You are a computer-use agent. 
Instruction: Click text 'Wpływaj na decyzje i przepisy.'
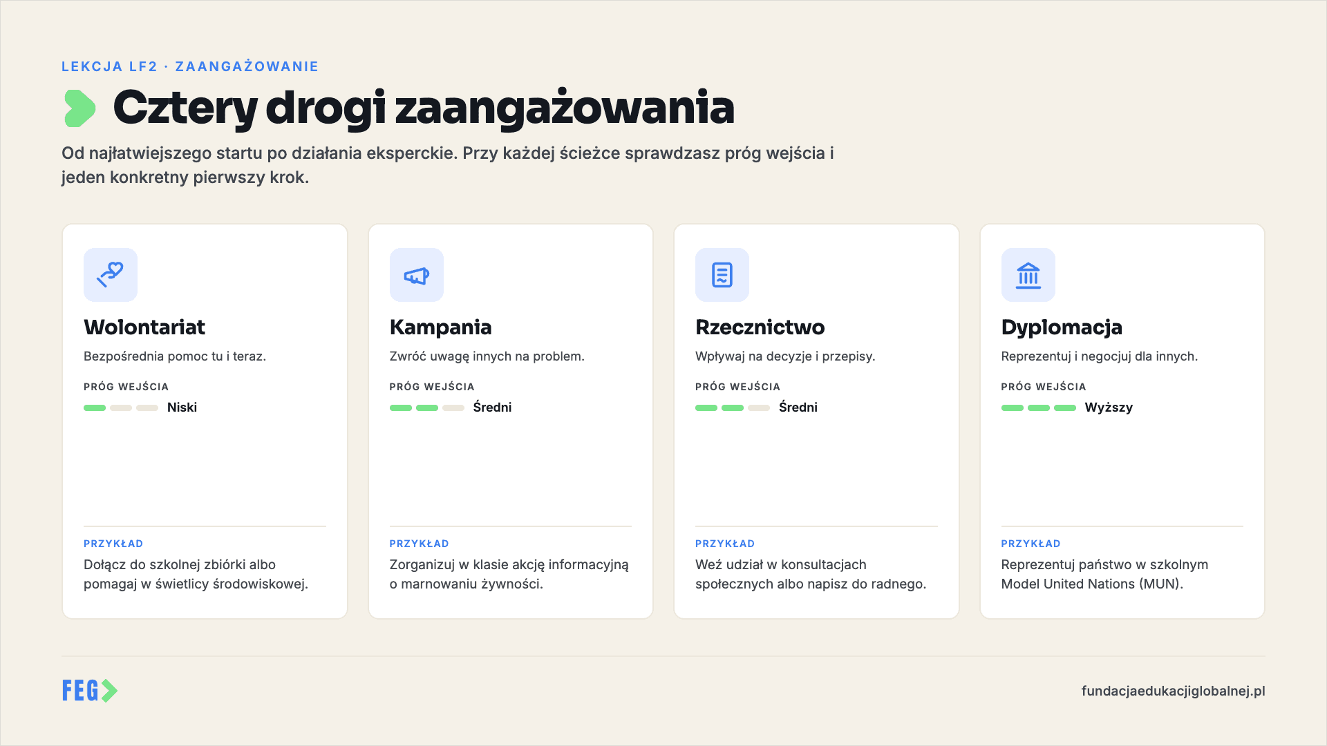[785, 356]
